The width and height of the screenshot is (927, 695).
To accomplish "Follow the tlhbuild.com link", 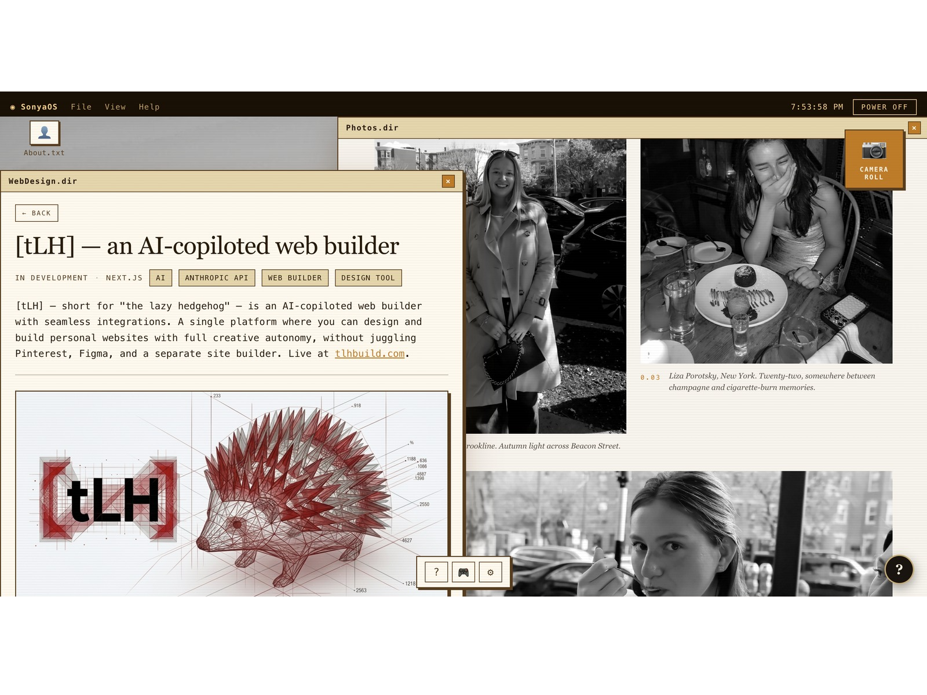I will [x=370, y=354].
